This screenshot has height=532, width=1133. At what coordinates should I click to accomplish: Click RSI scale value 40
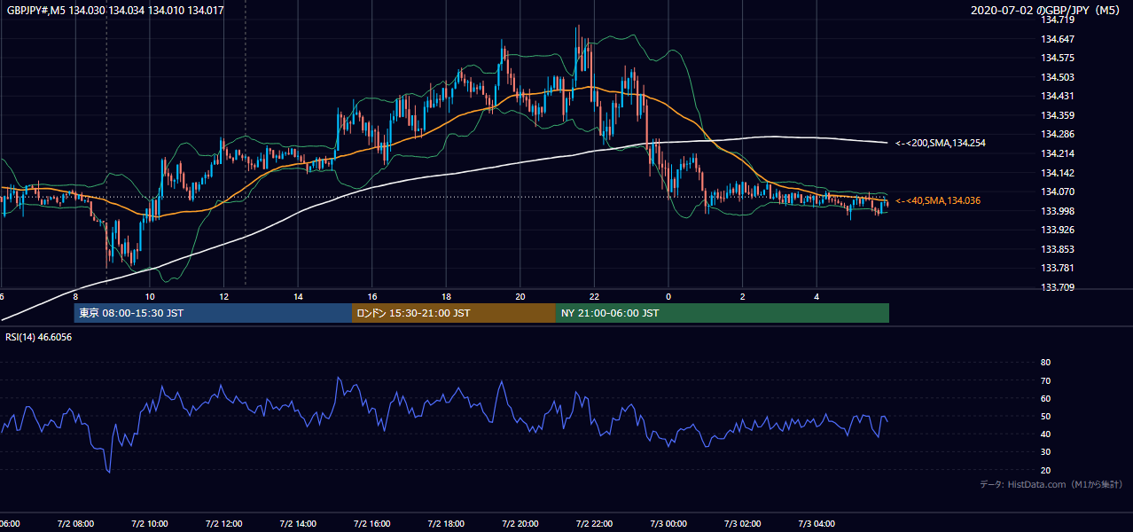1045,434
